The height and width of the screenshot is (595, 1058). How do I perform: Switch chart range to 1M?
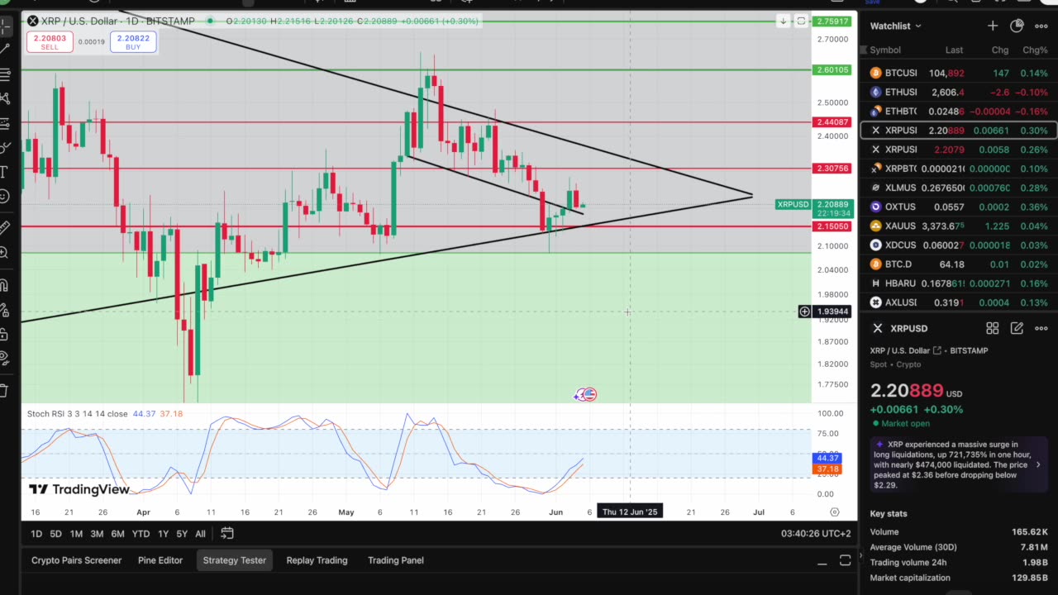click(76, 534)
